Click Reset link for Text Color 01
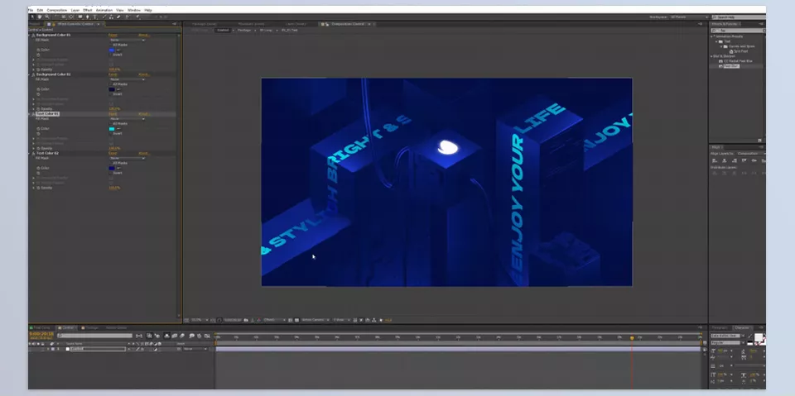This screenshot has height=396, width=795. [113, 114]
